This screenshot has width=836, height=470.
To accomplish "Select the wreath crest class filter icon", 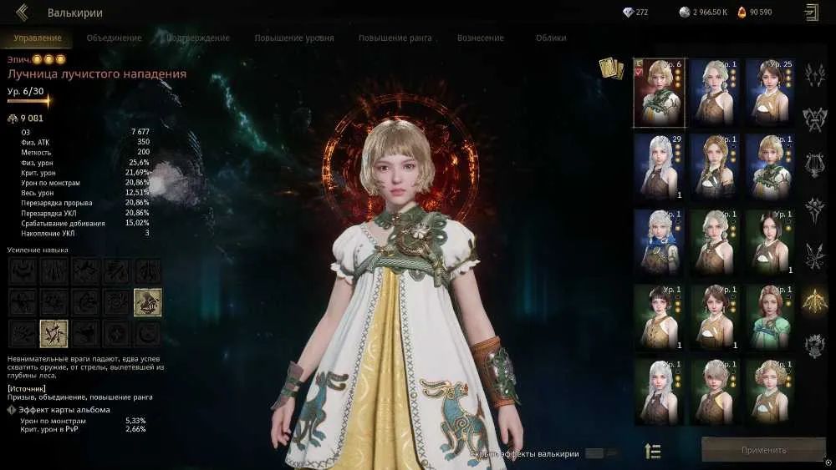I will point(814,346).
